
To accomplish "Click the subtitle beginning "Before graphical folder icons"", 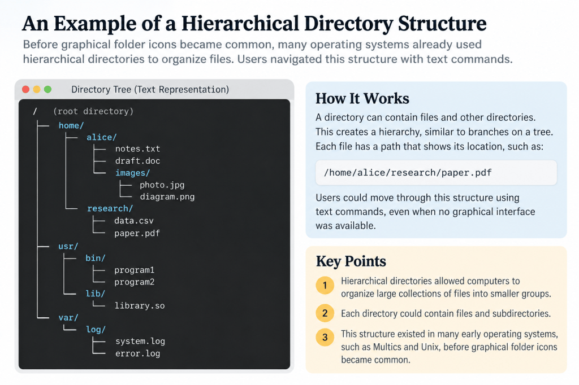I will 267,51.
